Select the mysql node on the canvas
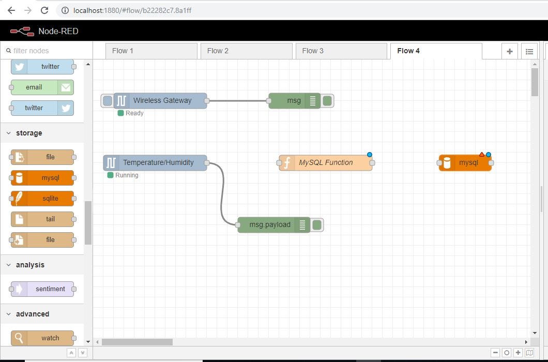548x362 pixels. [x=465, y=162]
